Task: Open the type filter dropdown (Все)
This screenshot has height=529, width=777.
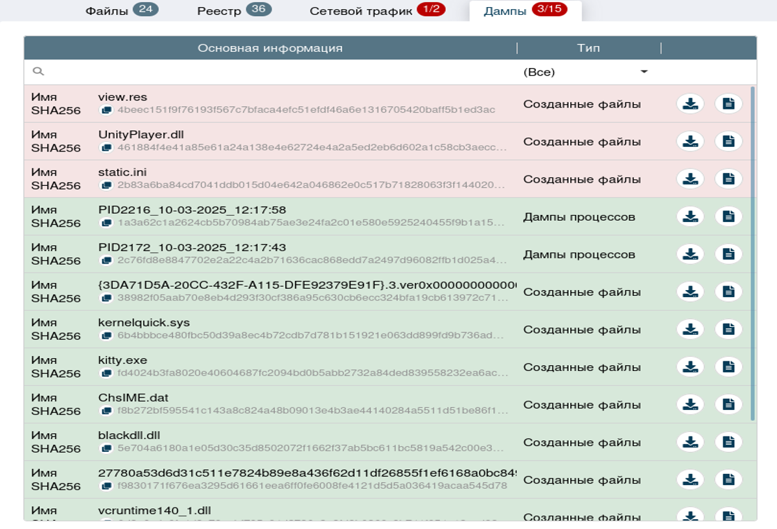Action: coord(585,72)
